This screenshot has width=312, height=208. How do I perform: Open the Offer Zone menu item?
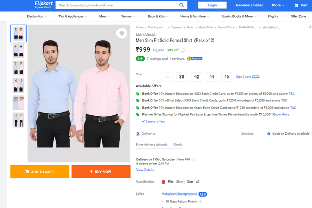tap(298, 16)
